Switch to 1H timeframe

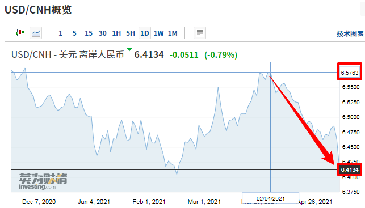click(x=116, y=33)
